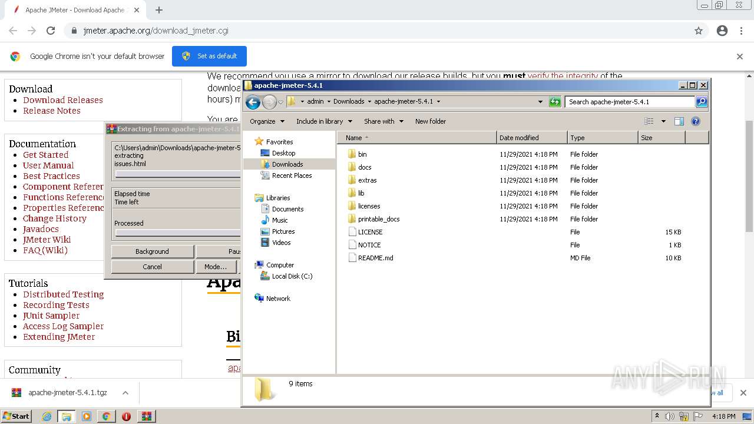Click Set as default button
Screen dimensions: 754x424
pyautogui.click(x=209, y=56)
